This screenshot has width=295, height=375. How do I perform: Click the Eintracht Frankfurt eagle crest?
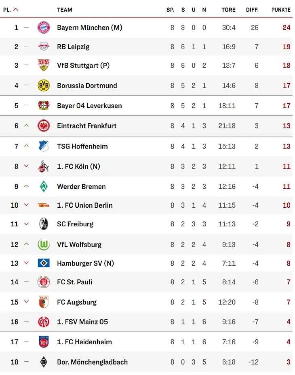[44, 126]
